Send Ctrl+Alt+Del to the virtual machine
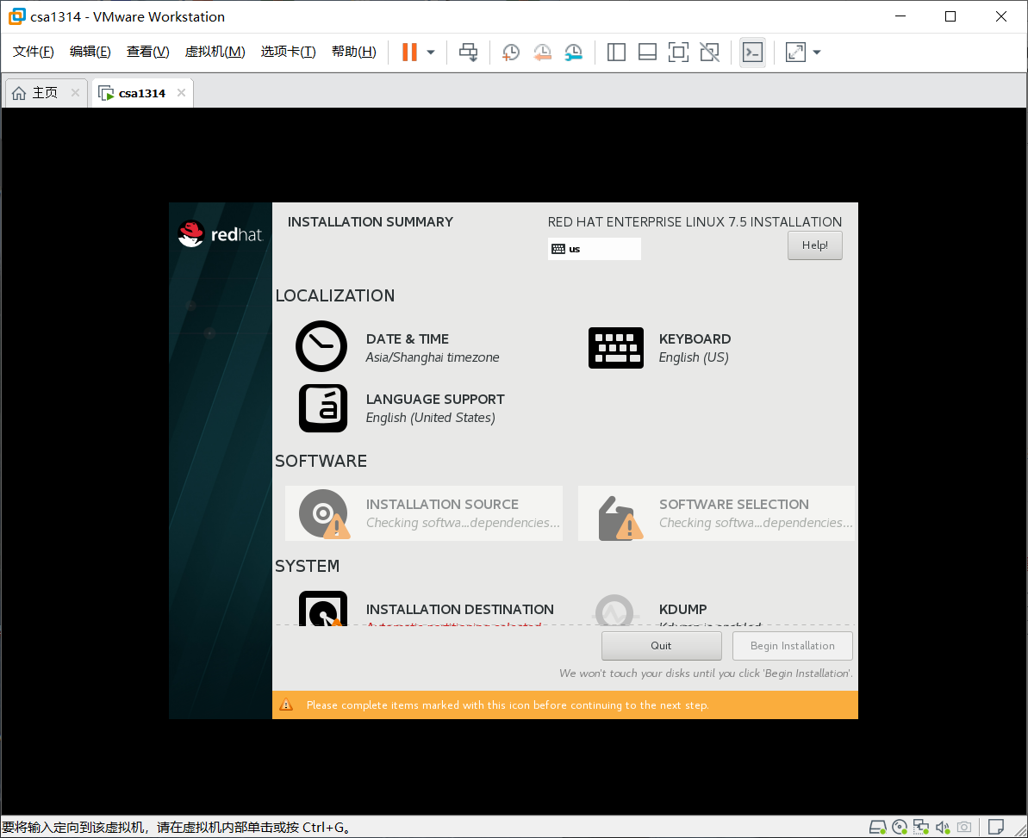This screenshot has height=838, width=1028. (468, 52)
